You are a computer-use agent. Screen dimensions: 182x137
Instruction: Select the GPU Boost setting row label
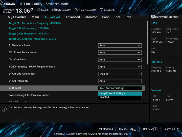(15, 88)
